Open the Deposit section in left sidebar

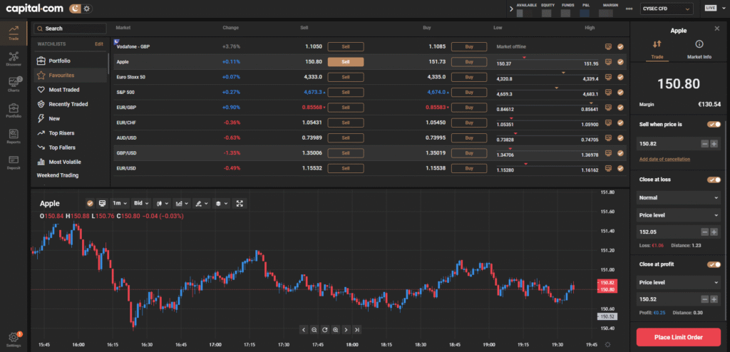14,162
